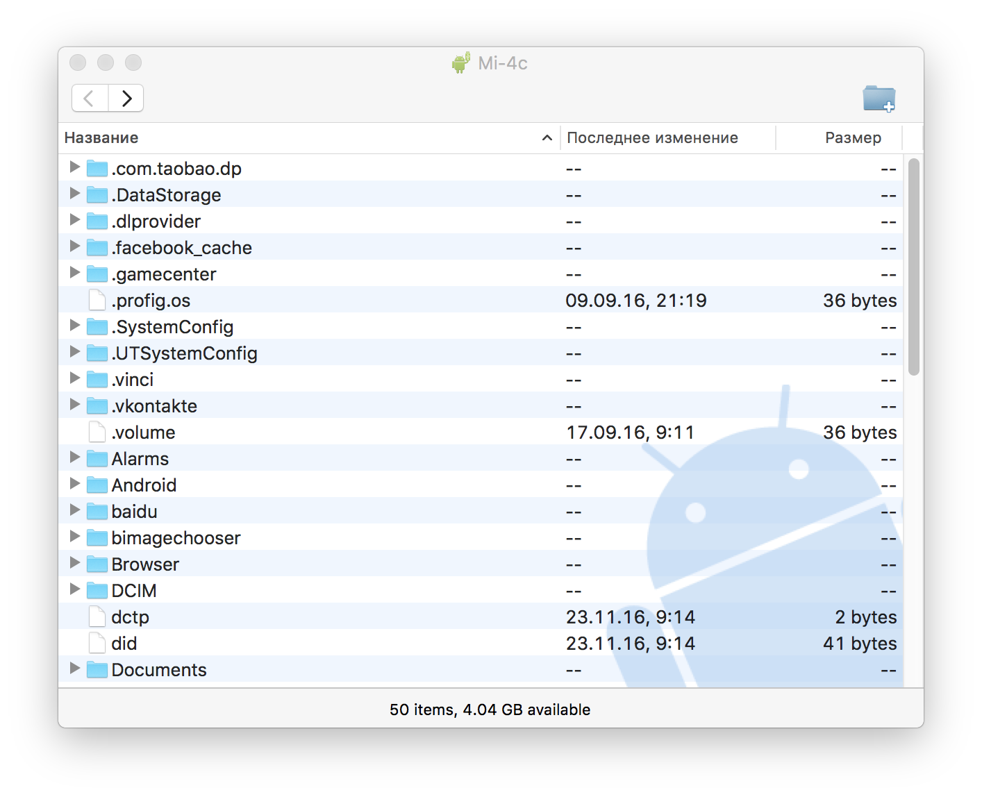
Task: Close the Mi-4c window
Action: 78,62
